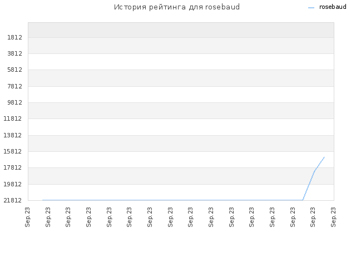The width and height of the screenshot is (356, 267).
Task: Click the last Sep. 23 x-axis label
Action: [x=333, y=217]
